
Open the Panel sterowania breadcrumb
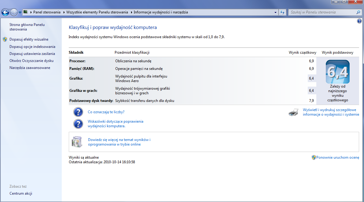click(47, 12)
